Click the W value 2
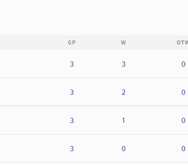The width and height of the screenshot is (188, 165). click(123, 92)
